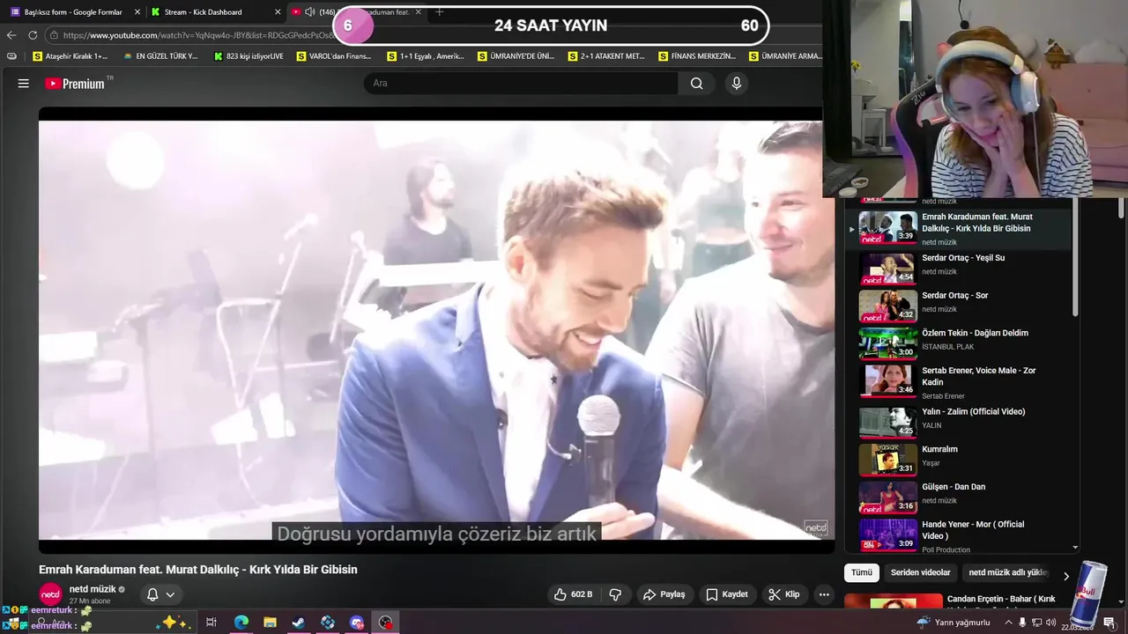Open OBS Studio from taskbar
The width and height of the screenshot is (1128, 634).
tap(386, 623)
